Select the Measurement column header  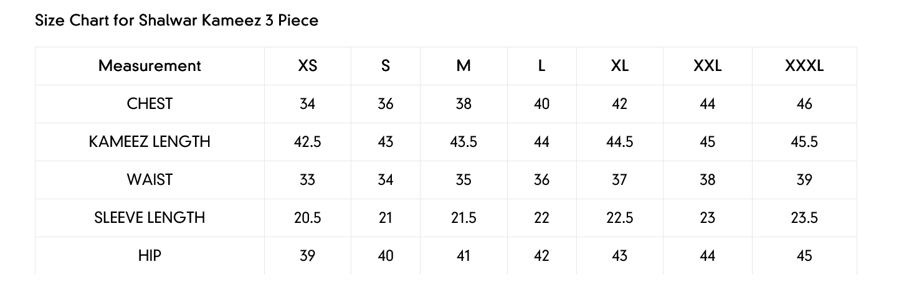pyautogui.click(x=150, y=65)
